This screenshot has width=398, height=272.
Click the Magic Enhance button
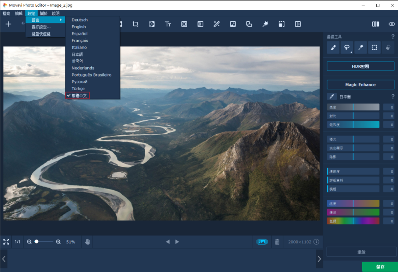pyautogui.click(x=360, y=85)
